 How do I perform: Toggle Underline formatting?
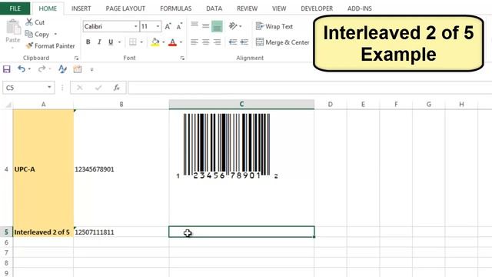coord(111,42)
